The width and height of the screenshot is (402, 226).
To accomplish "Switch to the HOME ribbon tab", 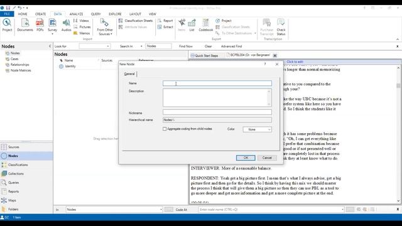I will coord(23,14).
